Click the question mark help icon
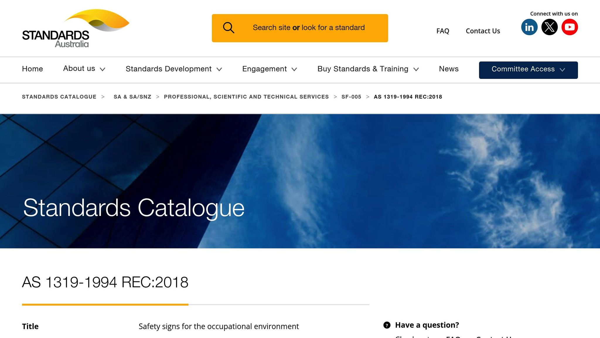 pos(387,325)
